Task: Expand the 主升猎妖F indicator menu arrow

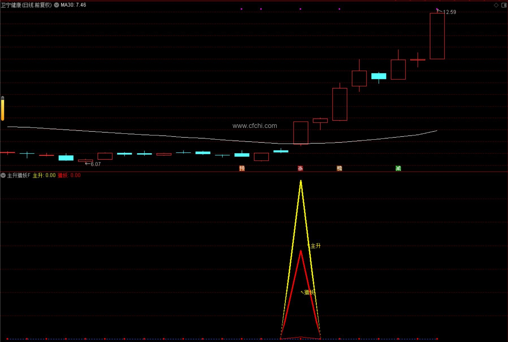Action: 3,175
